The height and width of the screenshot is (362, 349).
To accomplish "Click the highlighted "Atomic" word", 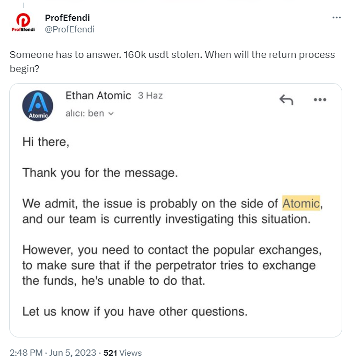I will point(301,203).
